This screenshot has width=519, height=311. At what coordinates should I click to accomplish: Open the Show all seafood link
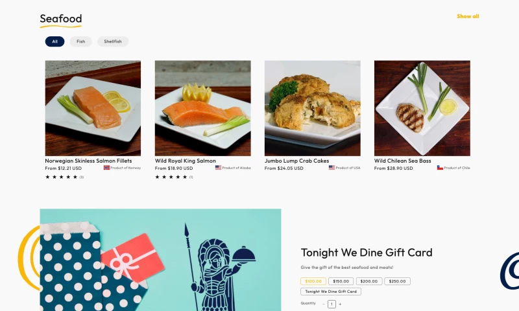point(468,16)
